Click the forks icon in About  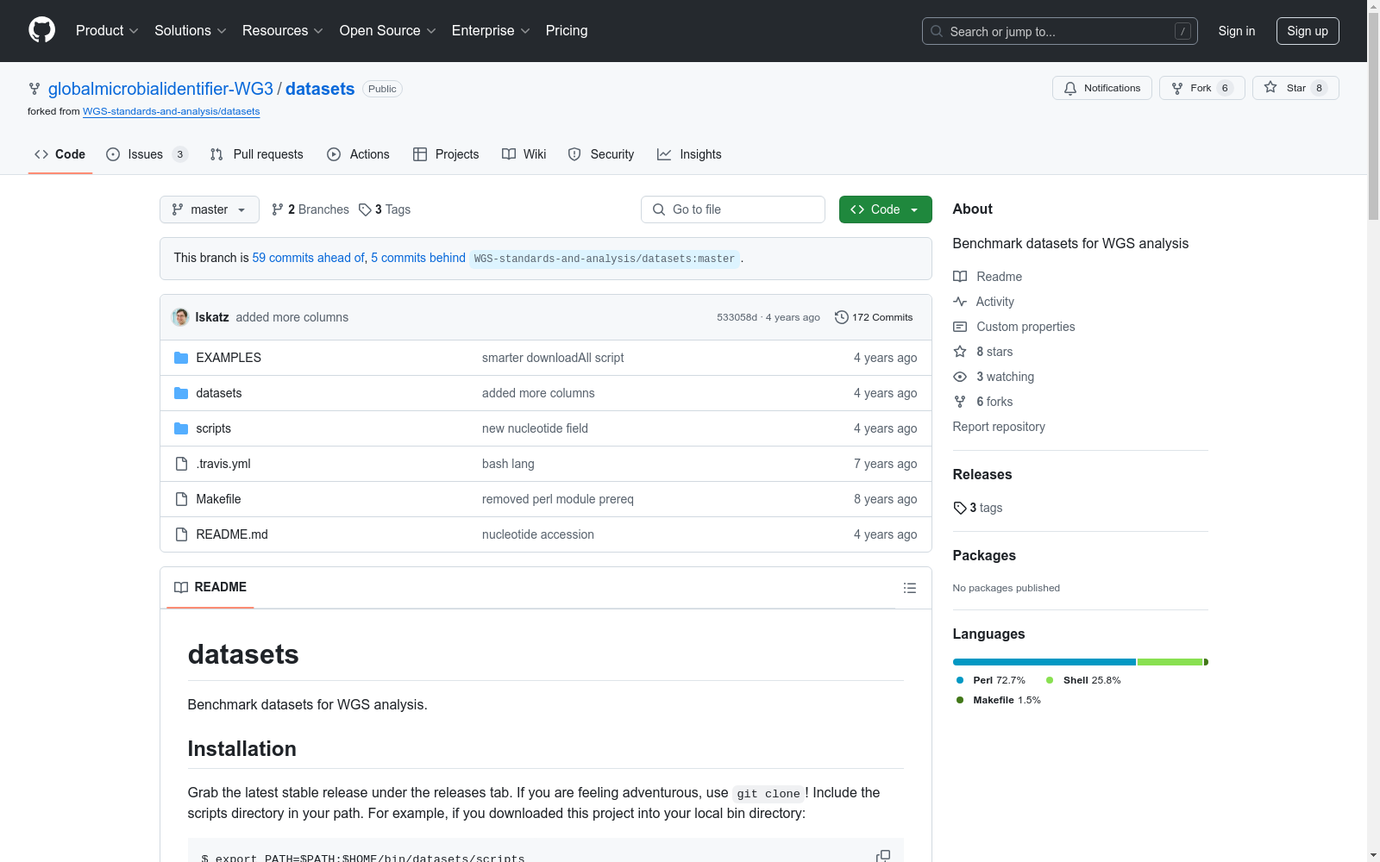point(960,402)
